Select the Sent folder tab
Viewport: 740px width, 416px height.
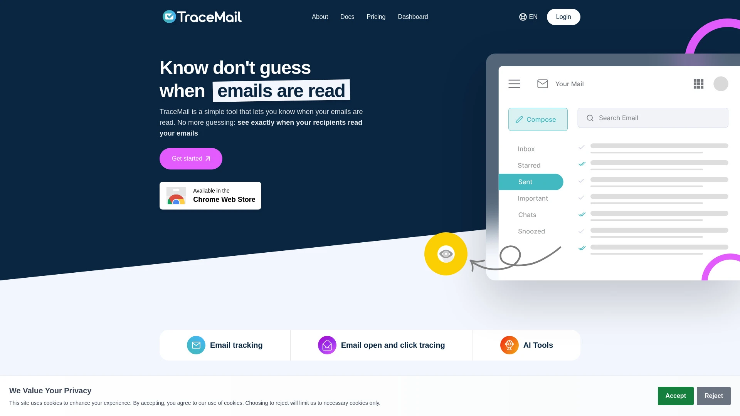[x=525, y=182]
